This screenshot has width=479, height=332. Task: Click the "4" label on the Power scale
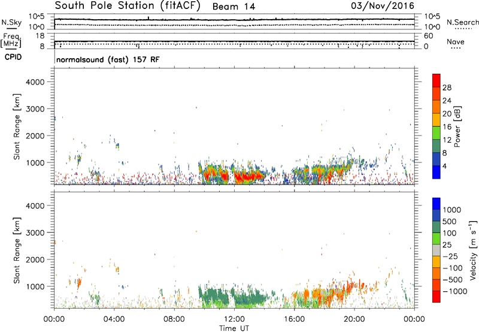coord(444,166)
